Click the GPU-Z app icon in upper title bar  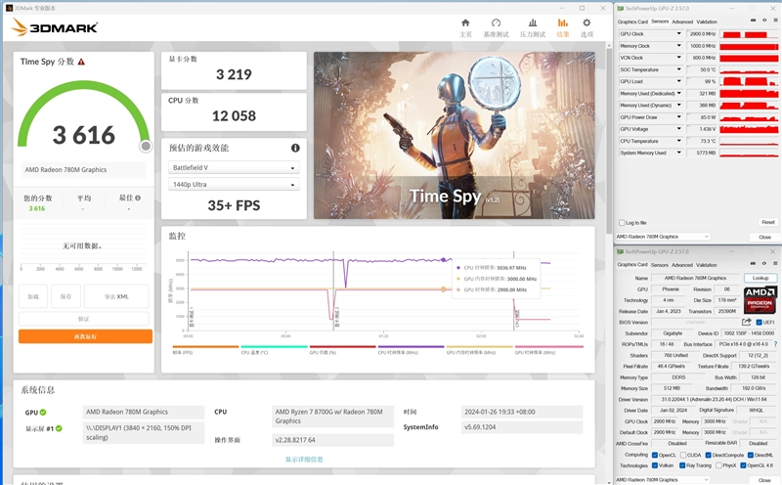tap(620, 9)
